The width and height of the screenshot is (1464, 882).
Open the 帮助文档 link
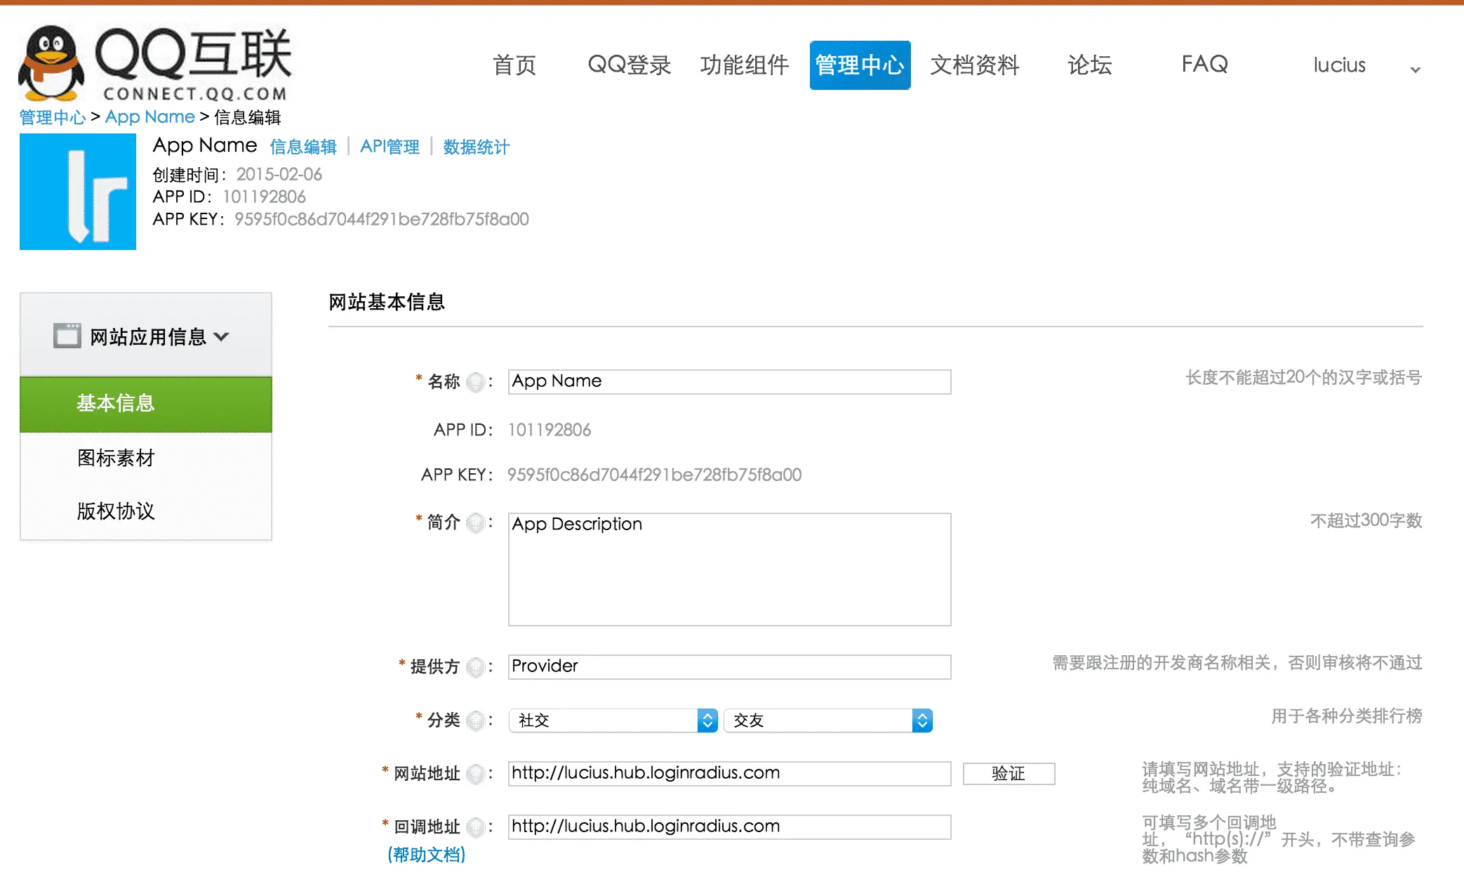(426, 855)
